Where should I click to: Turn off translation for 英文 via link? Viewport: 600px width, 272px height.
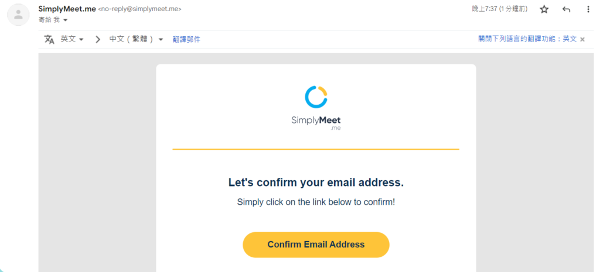pyautogui.click(x=527, y=39)
